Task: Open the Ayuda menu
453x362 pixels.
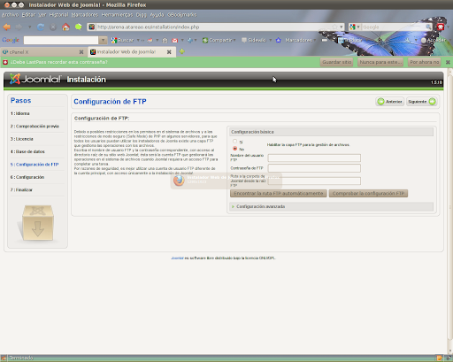Action: [157, 15]
